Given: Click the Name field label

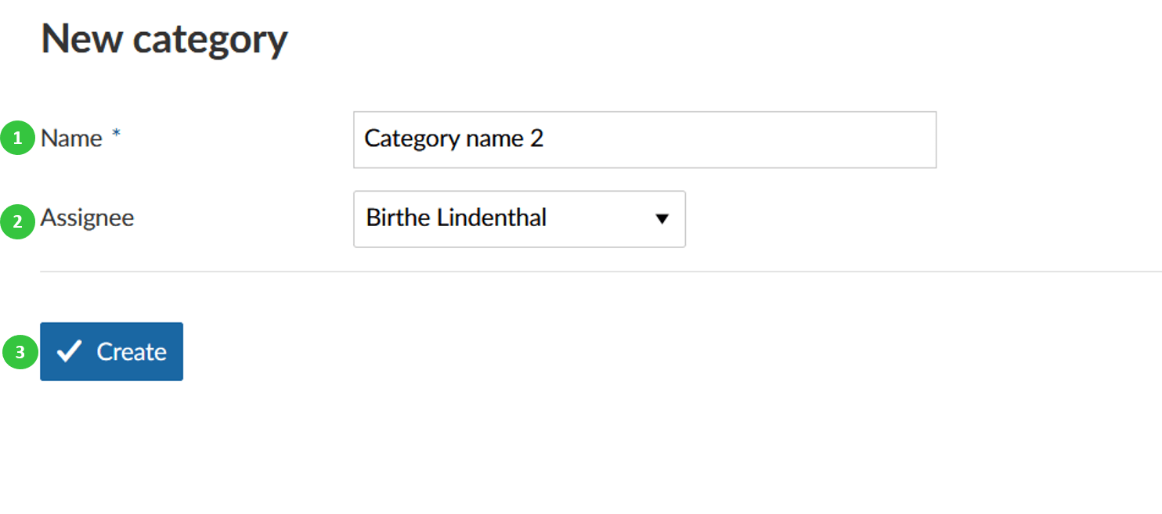Looking at the screenshot, I should point(71,138).
